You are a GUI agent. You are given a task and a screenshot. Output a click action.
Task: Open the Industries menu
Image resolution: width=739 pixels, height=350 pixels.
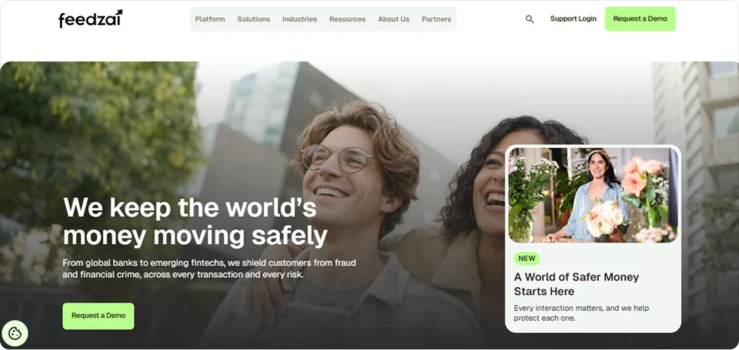coord(299,19)
